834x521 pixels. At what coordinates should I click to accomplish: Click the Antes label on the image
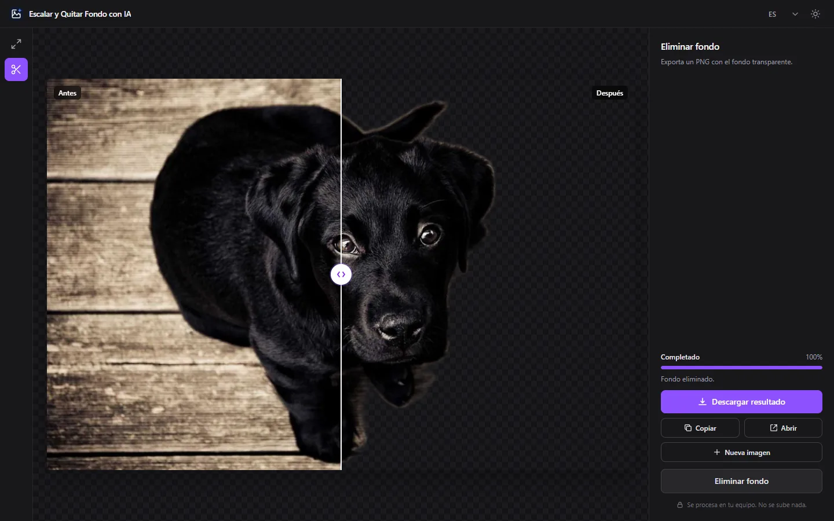(67, 93)
